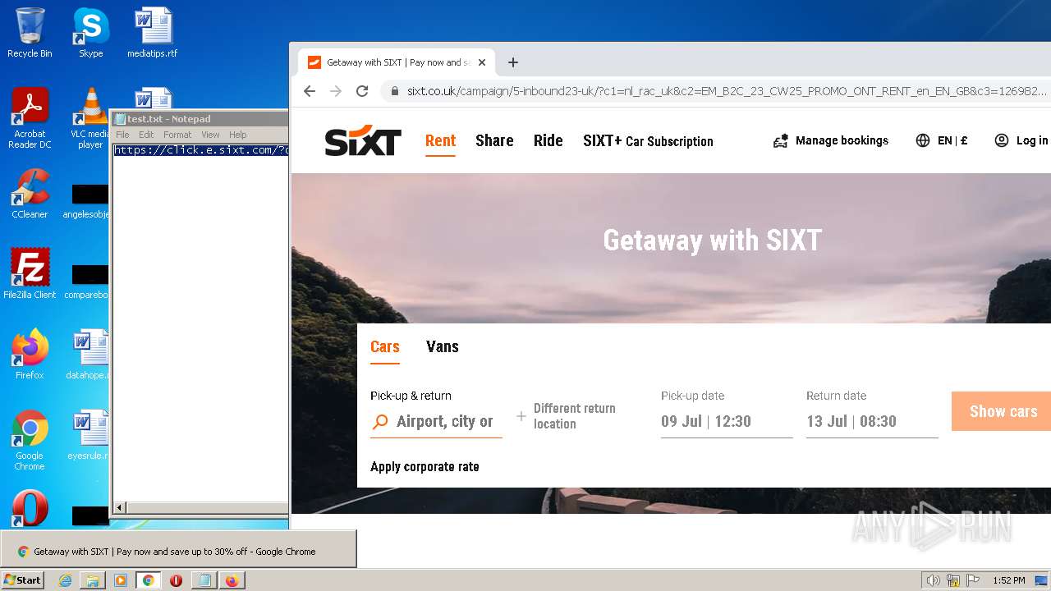Open Opera from the taskbar

(176, 580)
